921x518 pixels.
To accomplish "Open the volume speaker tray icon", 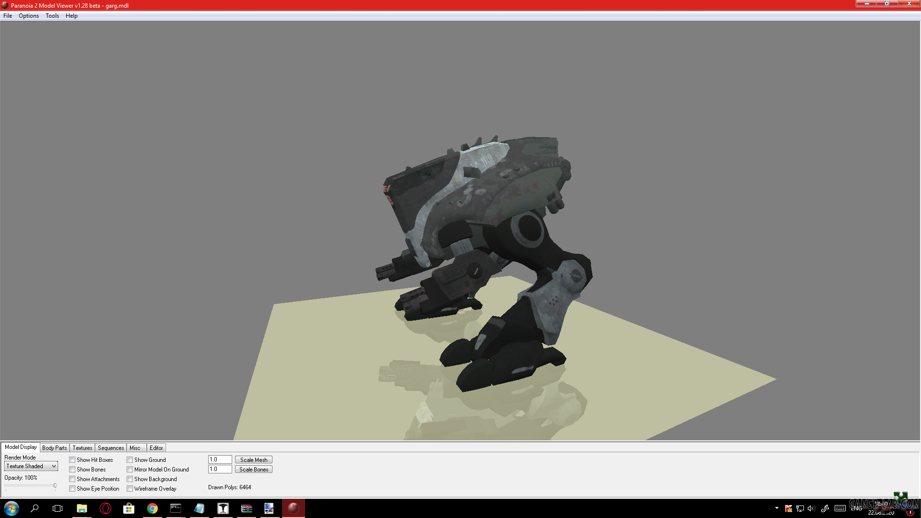I will [x=811, y=508].
